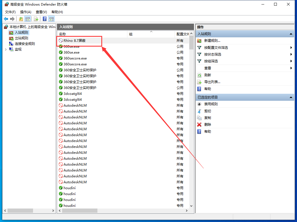Image resolution: width=297 pixels, height=222 pixels.
Task: Open the 文件(F) menu
Action: click(10, 12)
